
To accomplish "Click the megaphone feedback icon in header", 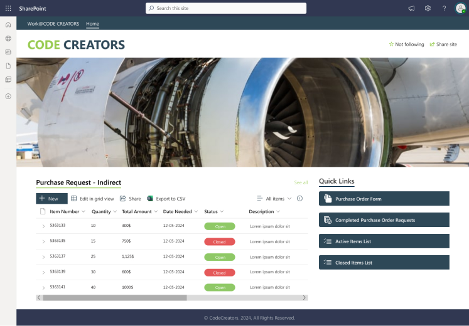I will point(411,8).
